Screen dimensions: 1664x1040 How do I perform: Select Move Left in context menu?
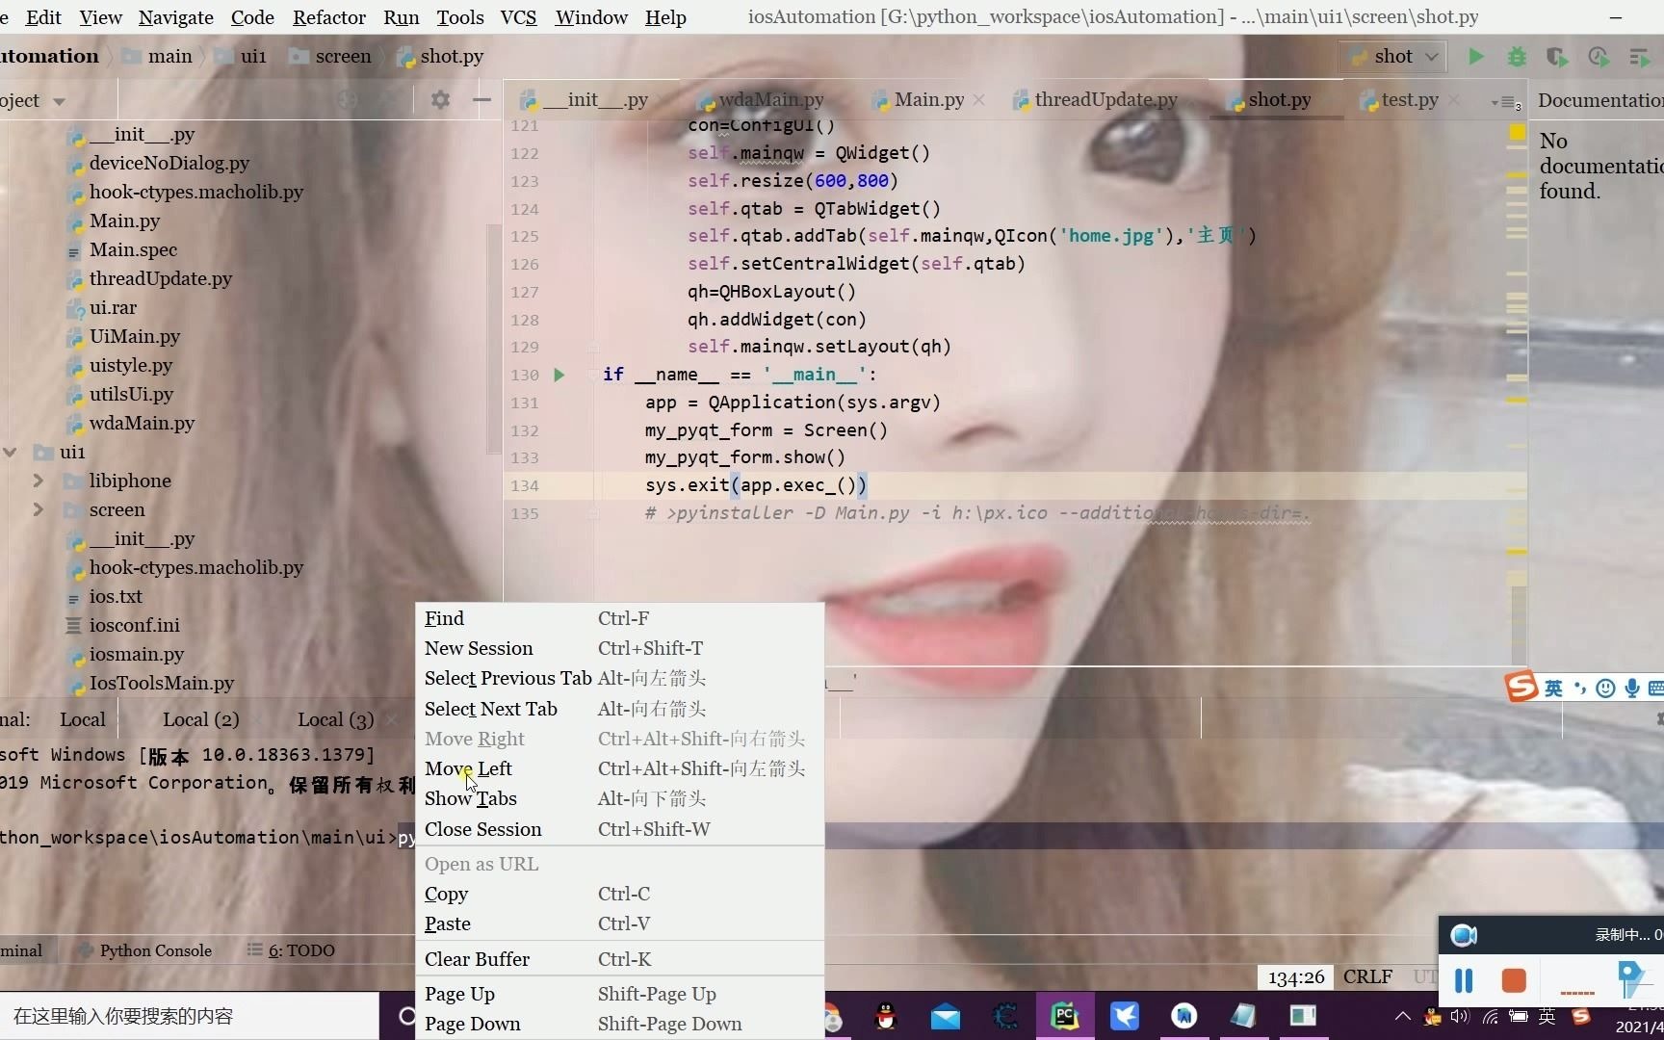pos(619,768)
